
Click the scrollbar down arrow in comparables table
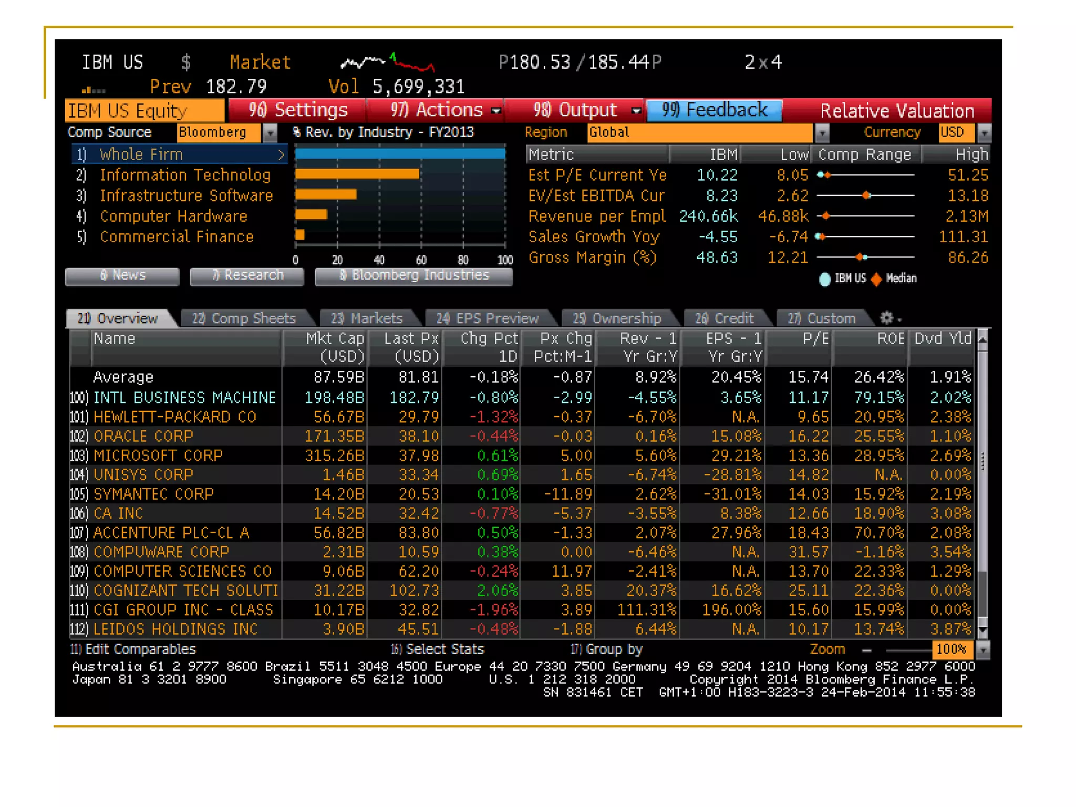point(982,630)
